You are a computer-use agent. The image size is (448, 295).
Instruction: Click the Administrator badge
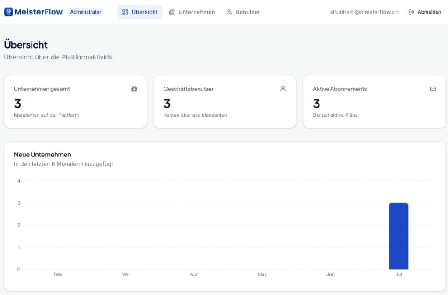tap(86, 12)
